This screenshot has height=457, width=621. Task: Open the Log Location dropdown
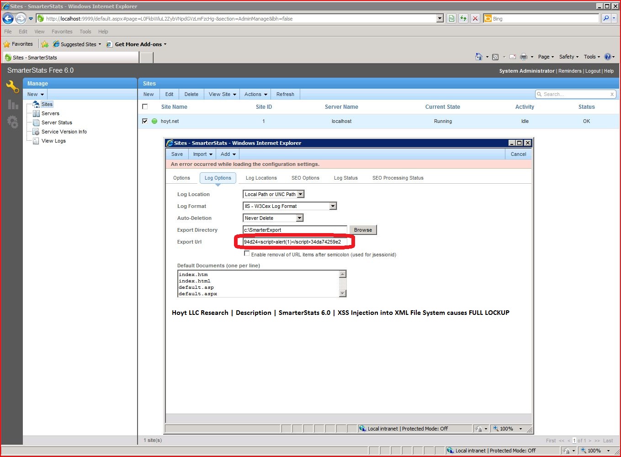tap(300, 194)
